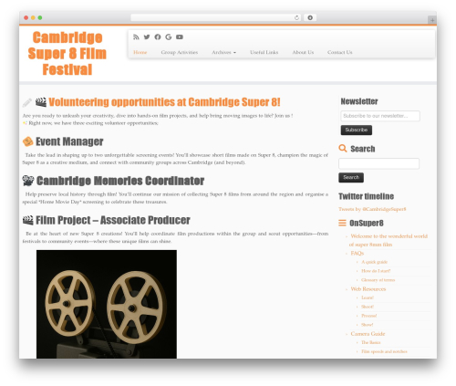Click the ticket icon beside Event Manager

pyautogui.click(x=27, y=141)
